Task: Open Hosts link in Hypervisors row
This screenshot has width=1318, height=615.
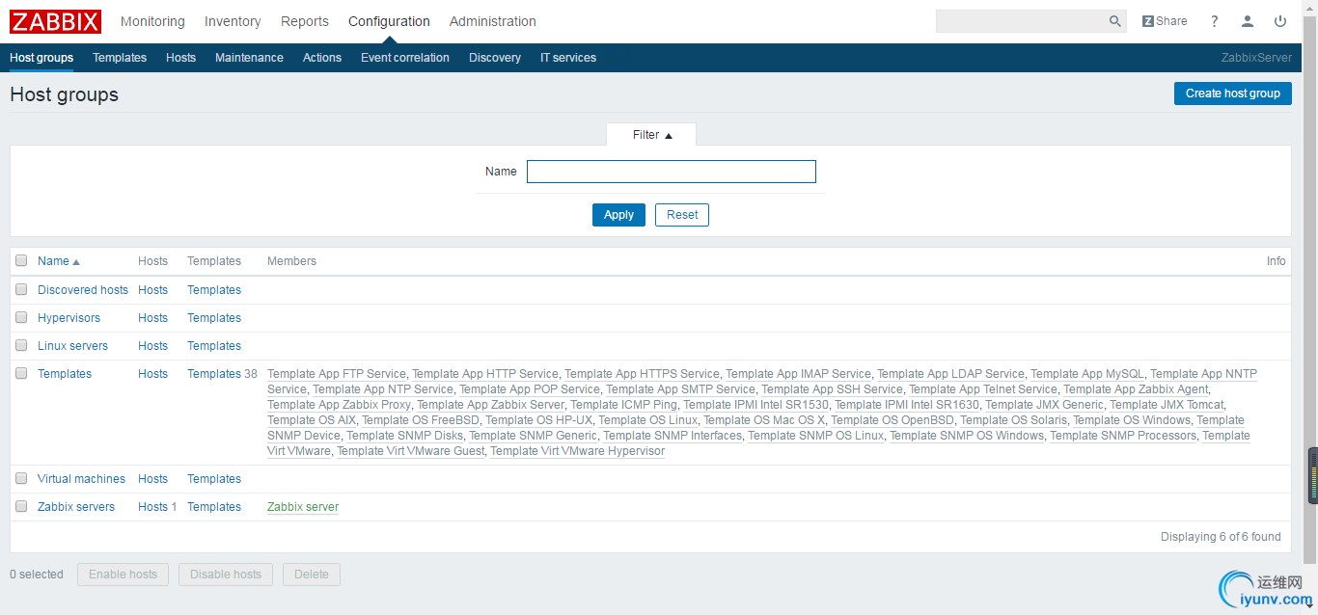Action: pyautogui.click(x=152, y=317)
